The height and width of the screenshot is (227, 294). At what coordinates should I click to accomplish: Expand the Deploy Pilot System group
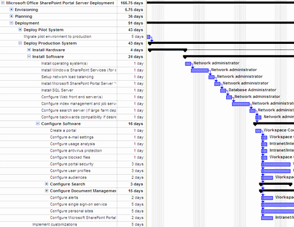(20, 30)
